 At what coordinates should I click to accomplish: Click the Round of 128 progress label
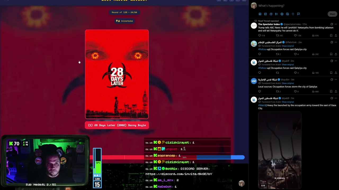click(124, 12)
